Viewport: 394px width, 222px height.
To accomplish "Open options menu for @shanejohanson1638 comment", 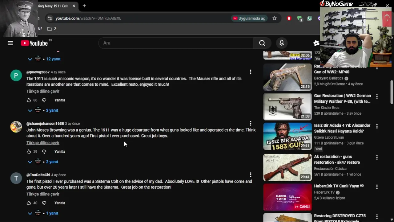I will (x=251, y=123).
